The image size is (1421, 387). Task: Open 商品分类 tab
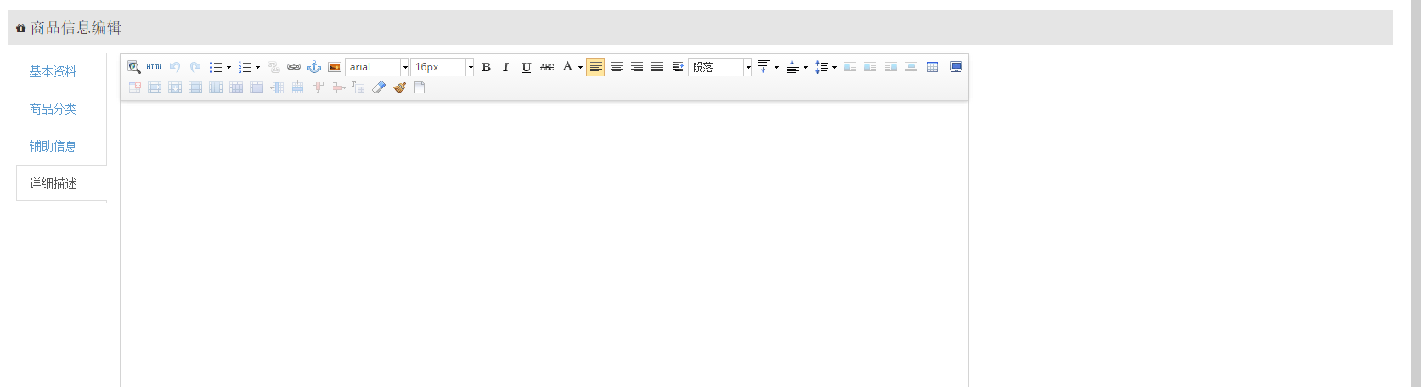[53, 109]
